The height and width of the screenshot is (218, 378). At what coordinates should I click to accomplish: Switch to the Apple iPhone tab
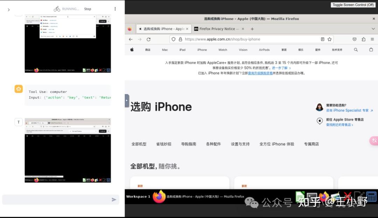point(164,29)
